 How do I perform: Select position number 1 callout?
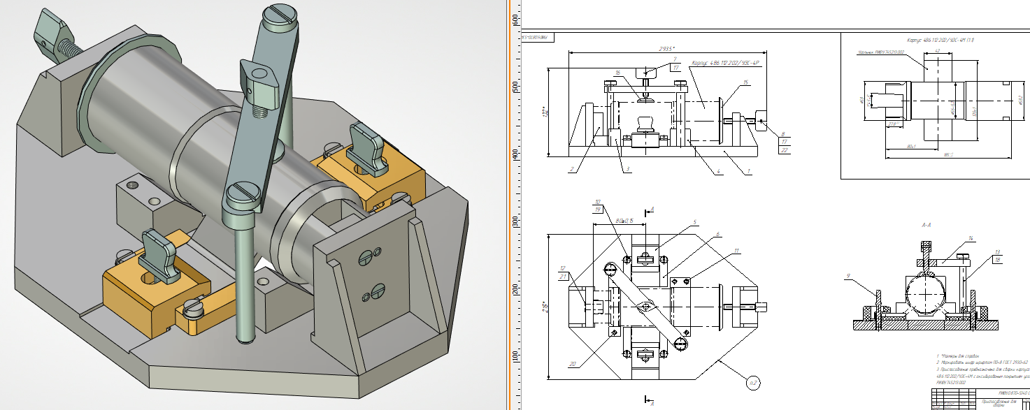(x=748, y=170)
